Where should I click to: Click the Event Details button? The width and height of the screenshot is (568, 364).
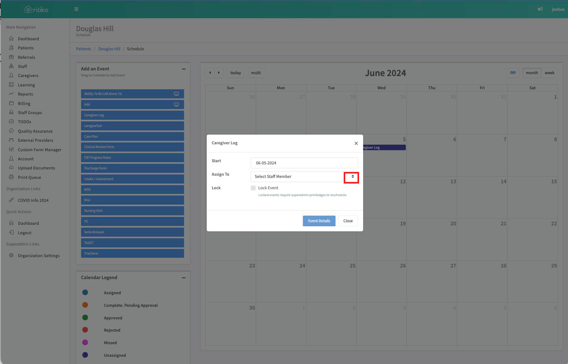(319, 221)
